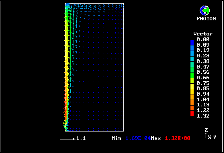Click the PHOTON circular arrows logo

coord(205,10)
